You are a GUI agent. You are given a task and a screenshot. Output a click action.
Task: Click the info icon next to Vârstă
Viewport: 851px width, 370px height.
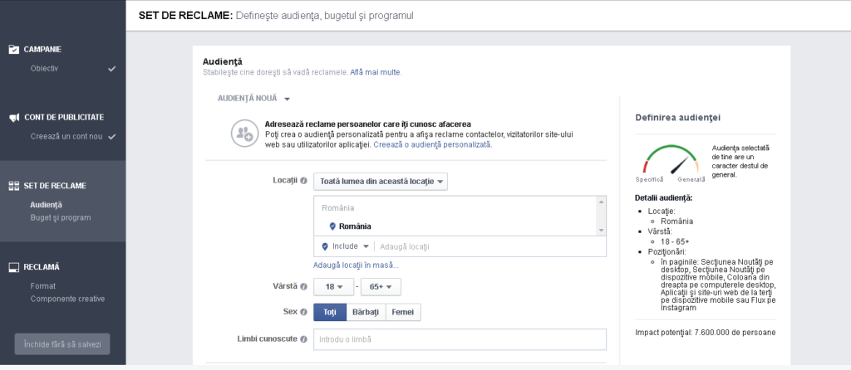click(303, 287)
